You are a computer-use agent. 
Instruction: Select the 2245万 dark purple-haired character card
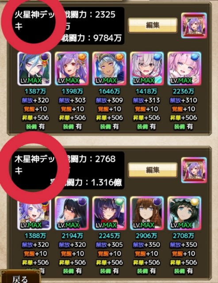coord(109,213)
